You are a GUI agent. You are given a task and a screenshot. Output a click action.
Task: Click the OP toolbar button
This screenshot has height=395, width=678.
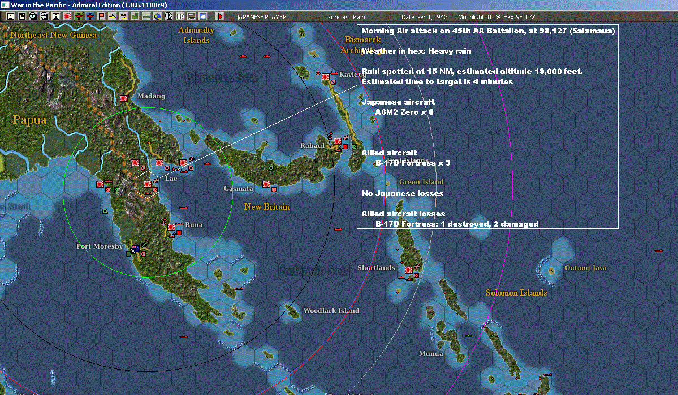180,16
